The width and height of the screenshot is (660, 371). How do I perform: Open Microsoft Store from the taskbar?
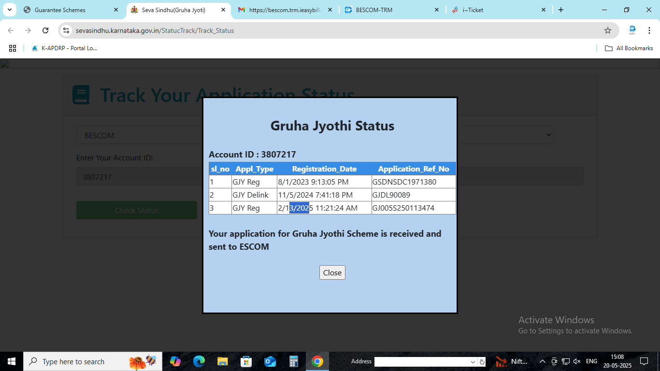[x=246, y=361]
